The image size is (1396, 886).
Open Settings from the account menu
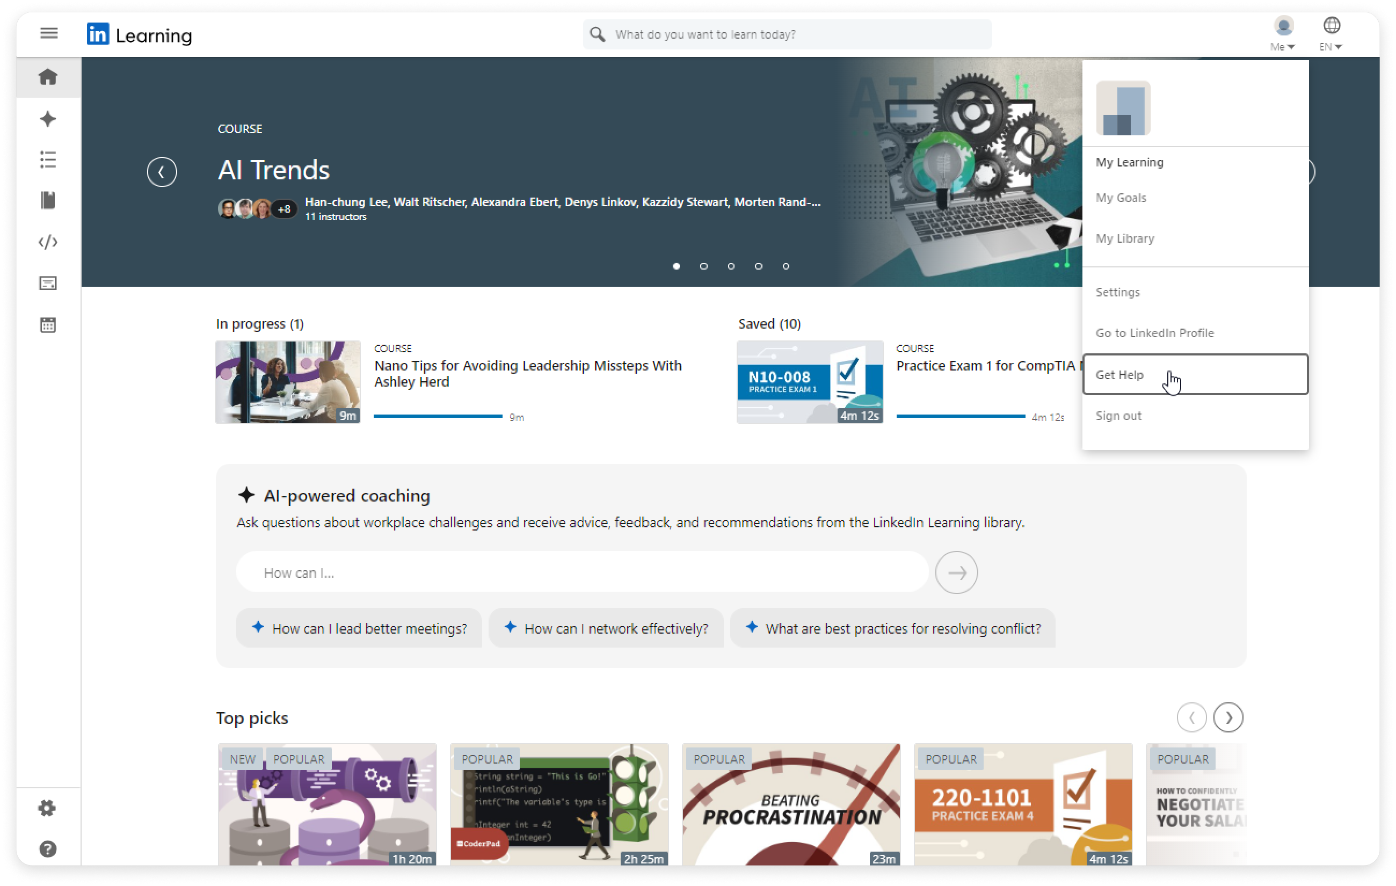[1117, 292]
